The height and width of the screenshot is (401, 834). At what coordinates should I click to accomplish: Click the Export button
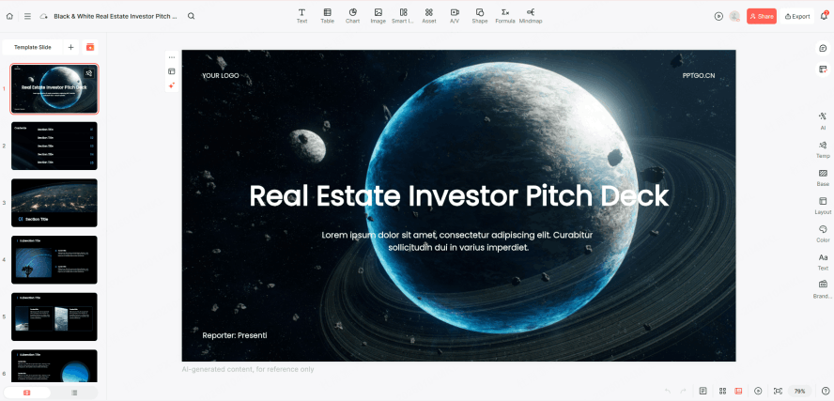797,17
